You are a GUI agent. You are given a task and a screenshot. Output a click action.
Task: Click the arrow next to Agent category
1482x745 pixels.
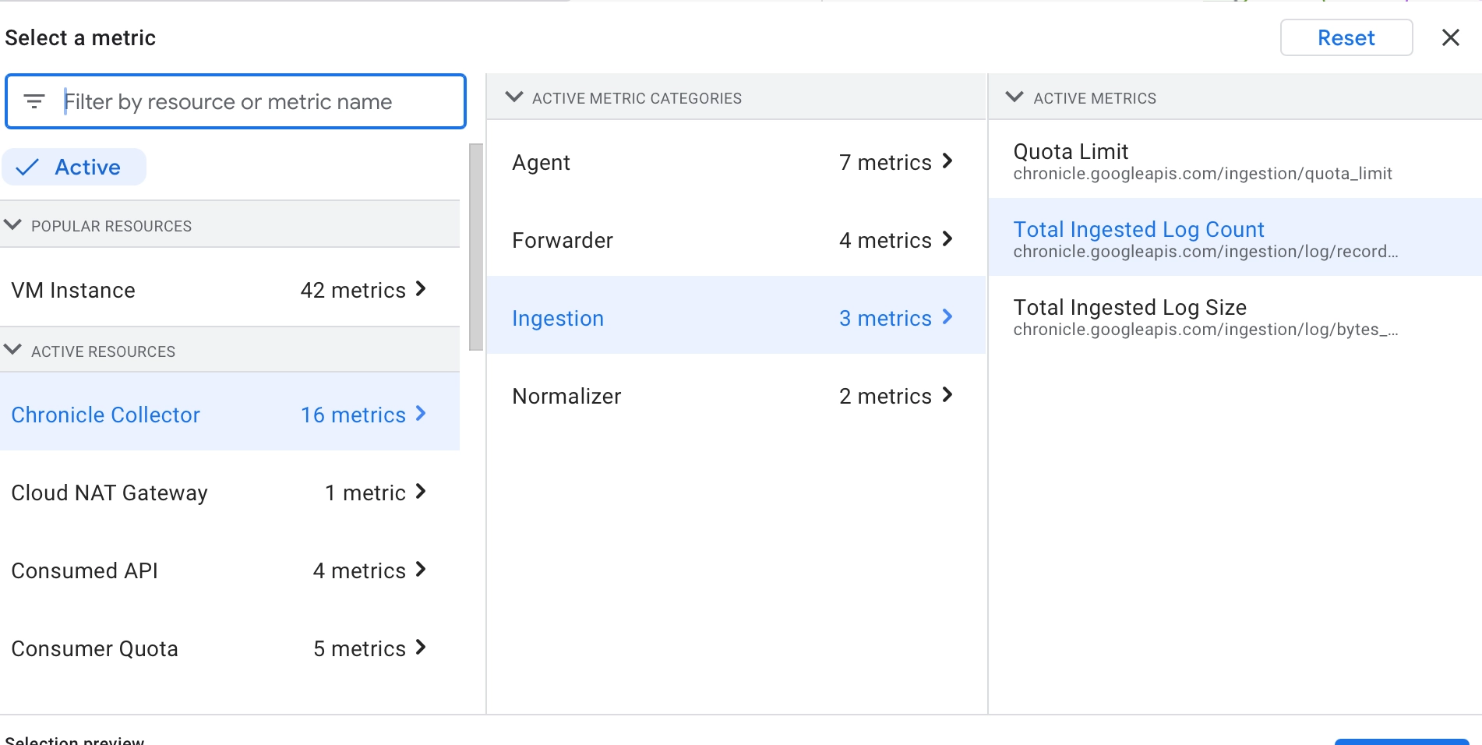click(947, 162)
